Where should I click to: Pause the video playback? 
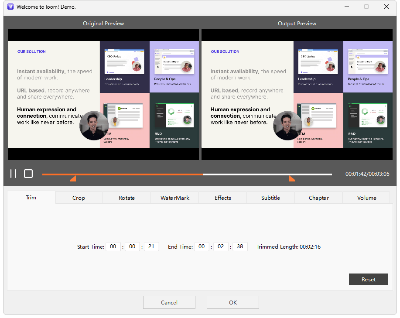(13, 174)
